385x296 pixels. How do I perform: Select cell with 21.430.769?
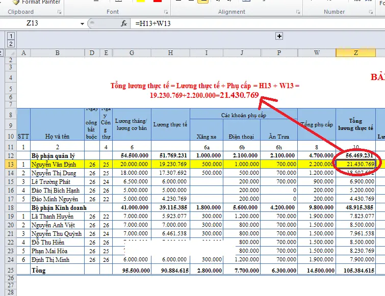(356, 165)
